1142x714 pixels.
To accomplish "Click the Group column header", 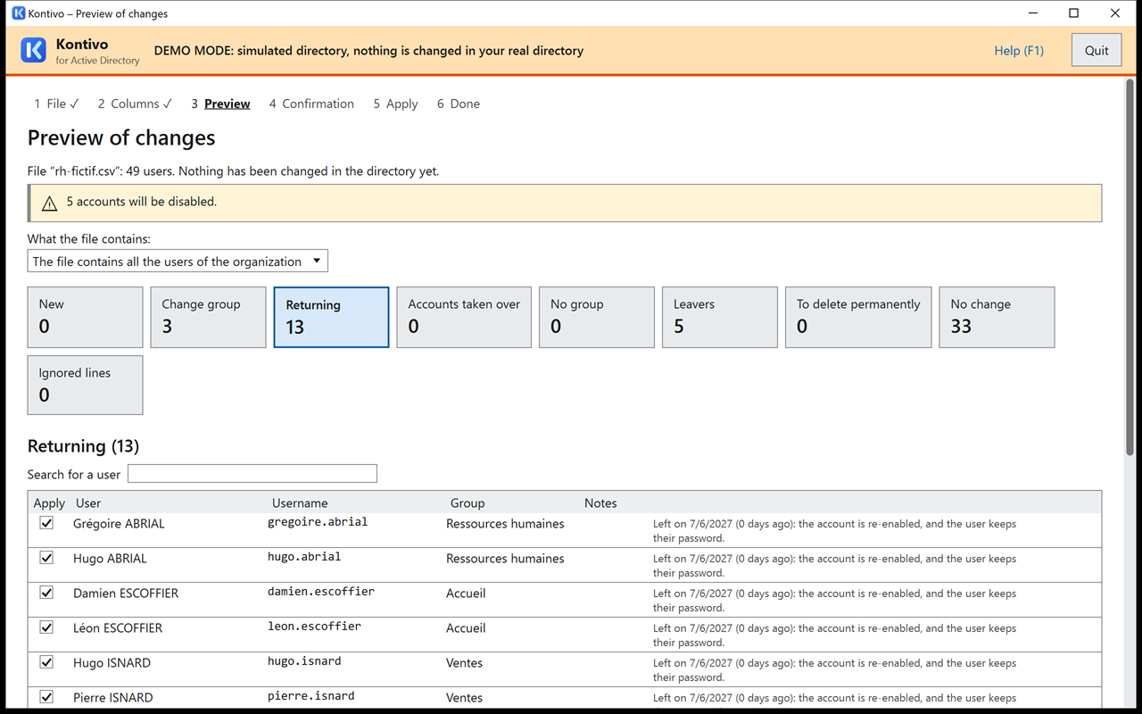I will (468, 503).
